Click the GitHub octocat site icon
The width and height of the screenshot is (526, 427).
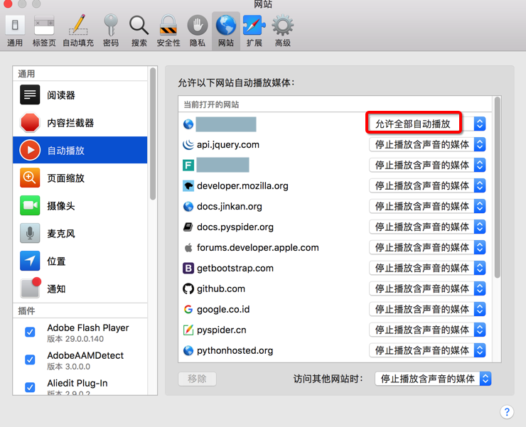pyautogui.click(x=188, y=288)
